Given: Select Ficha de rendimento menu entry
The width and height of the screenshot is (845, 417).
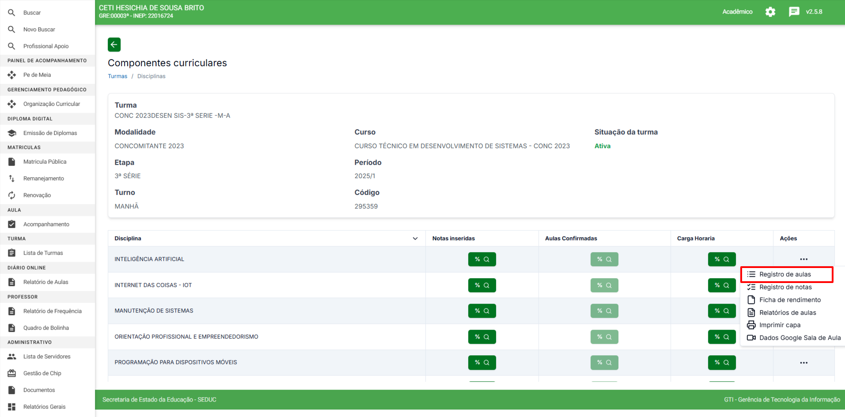Looking at the screenshot, I should (x=790, y=300).
